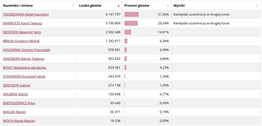Click Trzaskowski's 31,36% progress bar
The width and height of the screenshot is (262, 126).
tap(147, 14)
